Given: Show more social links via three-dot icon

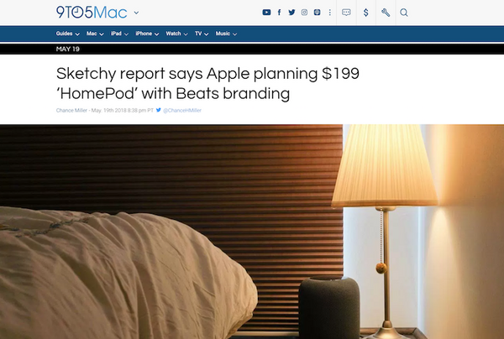Looking at the screenshot, I should point(330,13).
